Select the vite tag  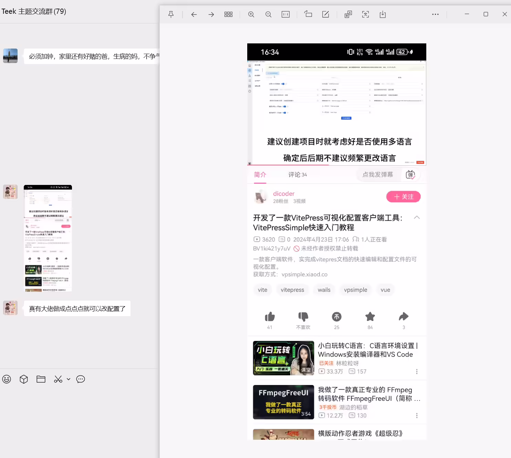tap(262, 290)
